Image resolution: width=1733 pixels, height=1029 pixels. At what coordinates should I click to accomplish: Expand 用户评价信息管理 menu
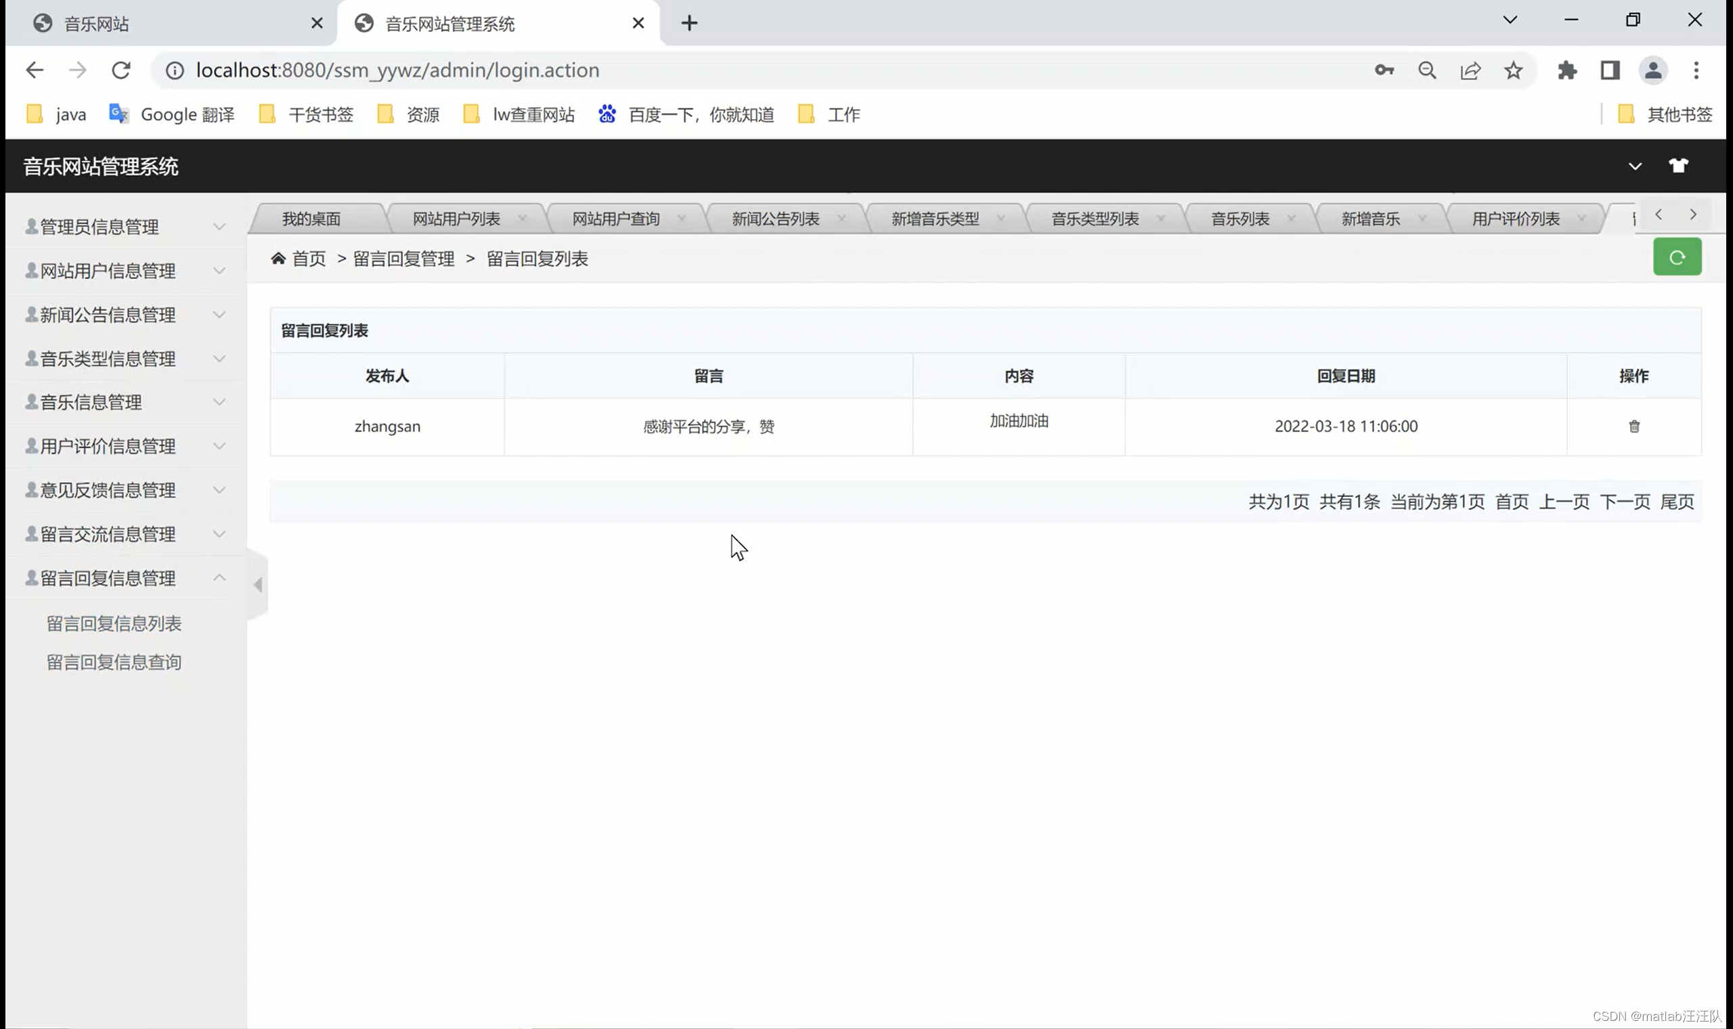(125, 446)
